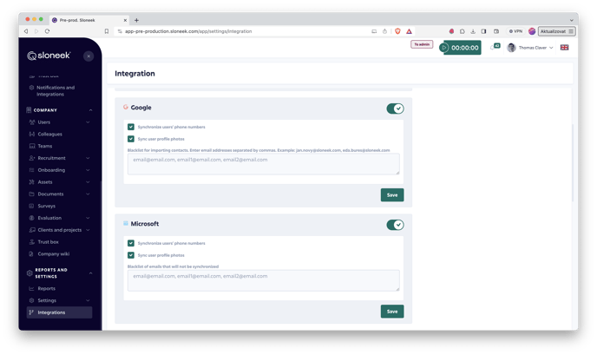The height and width of the screenshot is (355, 597).
Task: Toggle the Microsoft integration switch
Action: (x=395, y=225)
